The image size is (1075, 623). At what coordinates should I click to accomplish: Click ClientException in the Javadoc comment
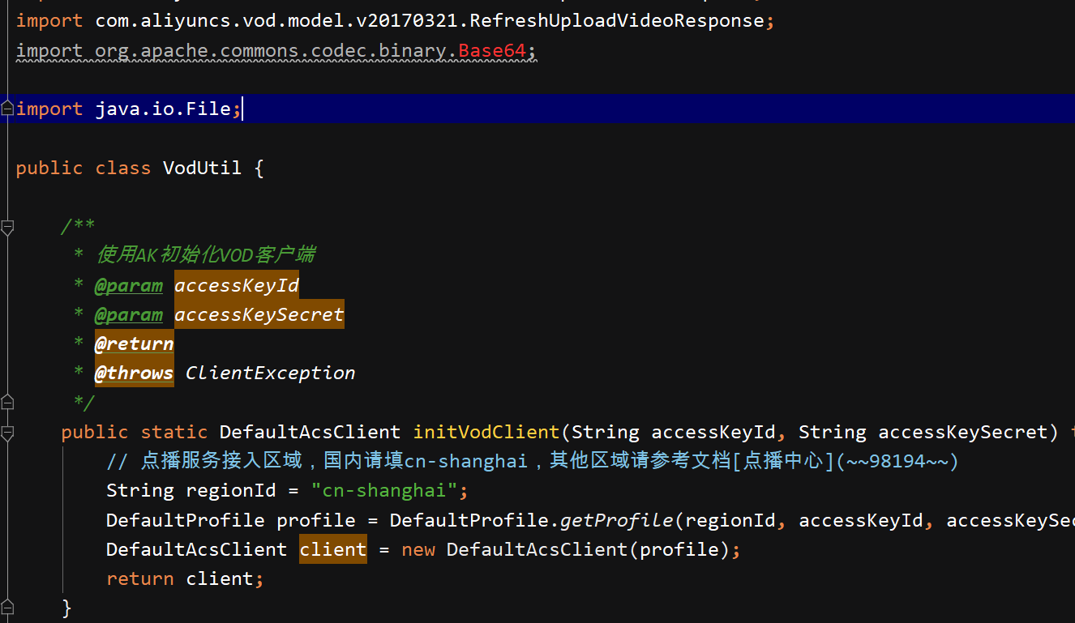coord(270,373)
